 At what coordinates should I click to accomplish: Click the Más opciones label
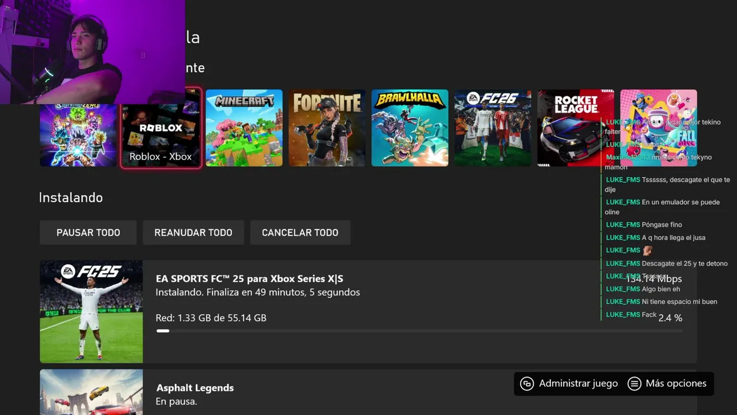[x=676, y=383]
